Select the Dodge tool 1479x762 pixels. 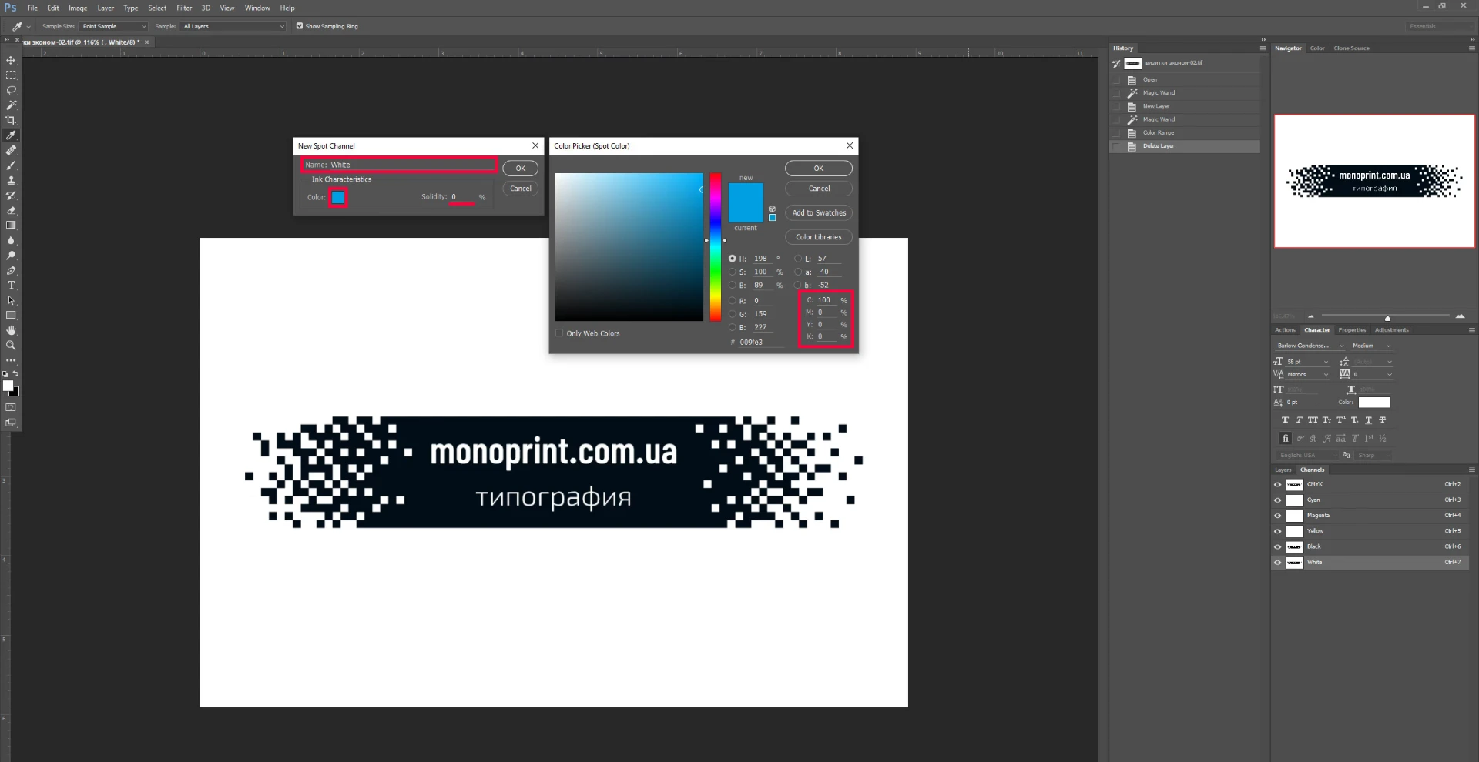pyautogui.click(x=11, y=256)
